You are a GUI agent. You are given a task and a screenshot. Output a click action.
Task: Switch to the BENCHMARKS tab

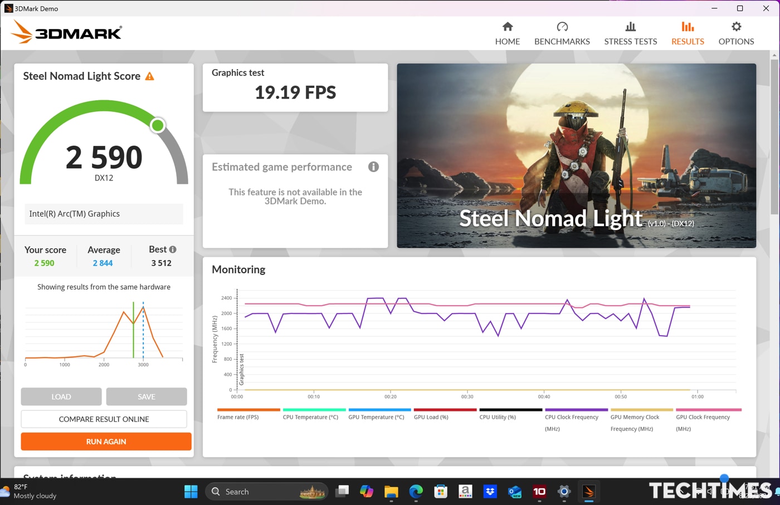tap(562, 33)
